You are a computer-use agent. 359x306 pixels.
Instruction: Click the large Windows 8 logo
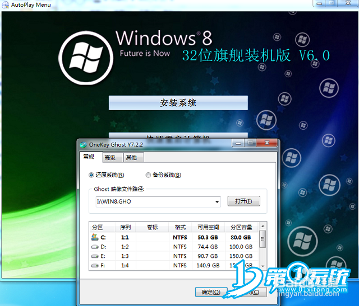[x=86, y=58]
